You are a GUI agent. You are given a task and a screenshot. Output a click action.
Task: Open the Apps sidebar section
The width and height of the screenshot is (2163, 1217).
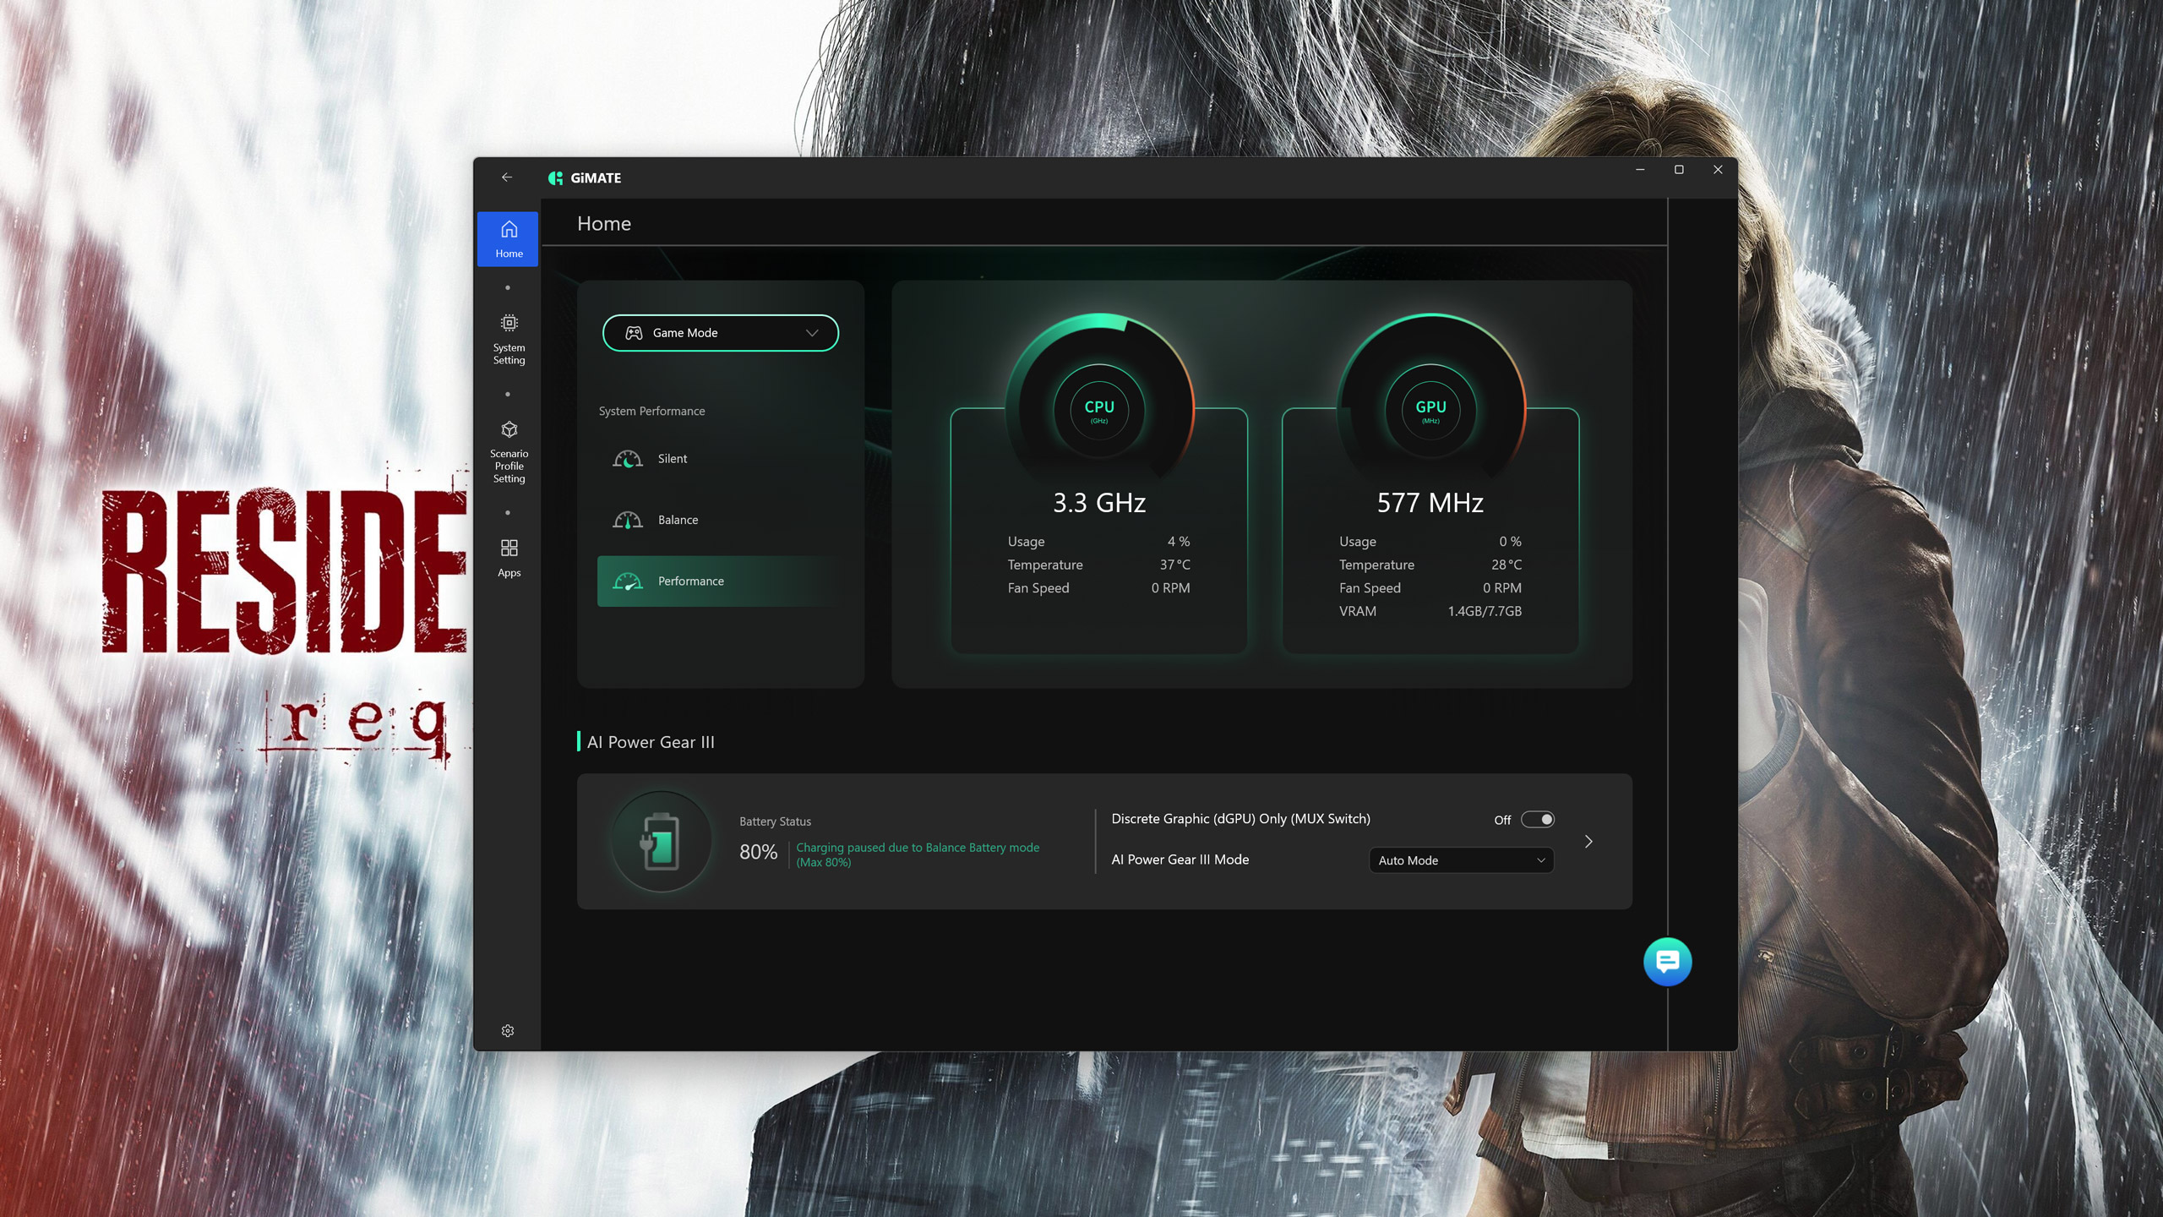(508, 558)
